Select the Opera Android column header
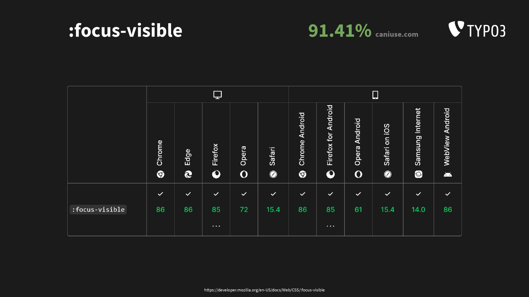The image size is (529, 297). [358, 142]
